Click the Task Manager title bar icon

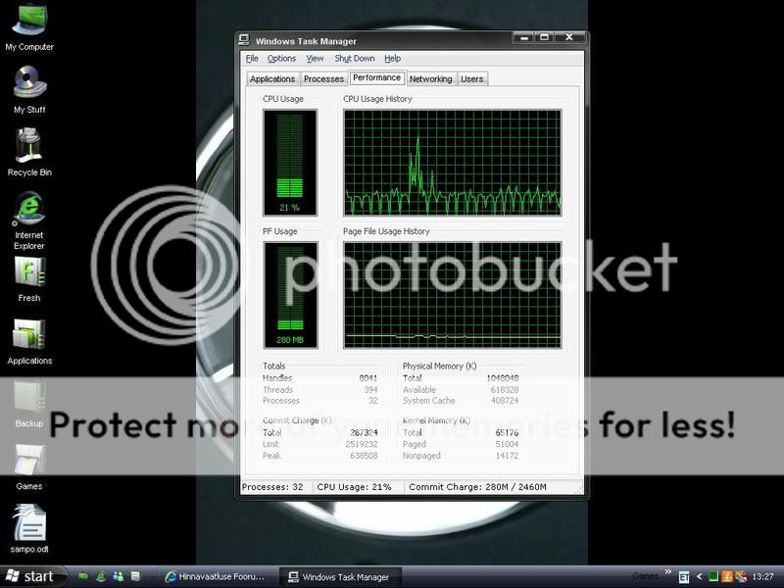coord(244,40)
